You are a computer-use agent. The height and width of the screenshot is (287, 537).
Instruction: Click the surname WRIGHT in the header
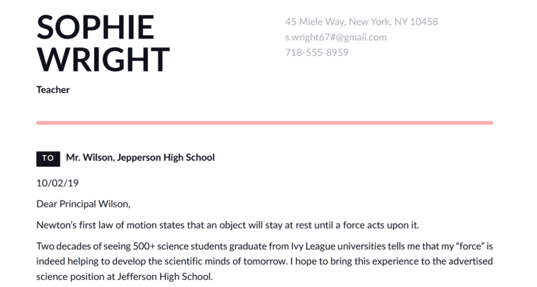tap(103, 59)
